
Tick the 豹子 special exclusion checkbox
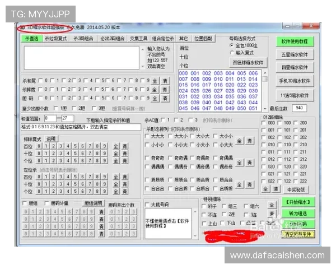pos(204,206)
